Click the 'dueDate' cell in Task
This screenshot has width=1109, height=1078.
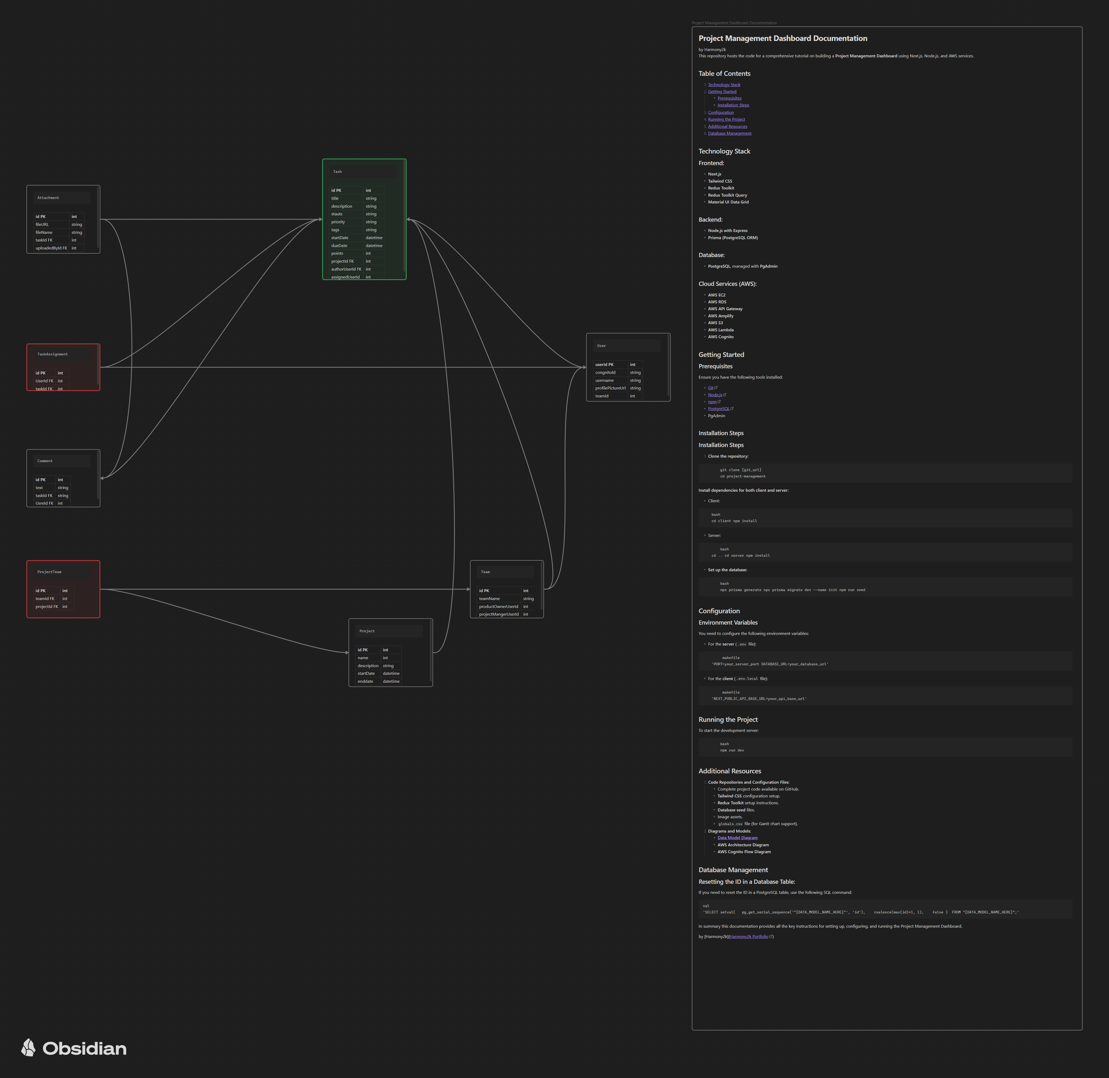(346, 246)
